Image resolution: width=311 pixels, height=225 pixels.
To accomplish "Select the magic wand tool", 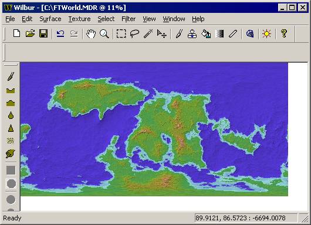I will [148, 33].
